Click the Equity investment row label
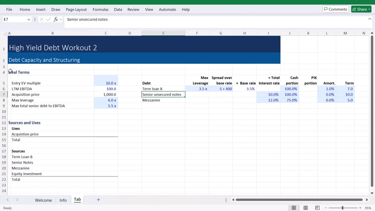This screenshot has height=211, width=375. [x=27, y=174]
